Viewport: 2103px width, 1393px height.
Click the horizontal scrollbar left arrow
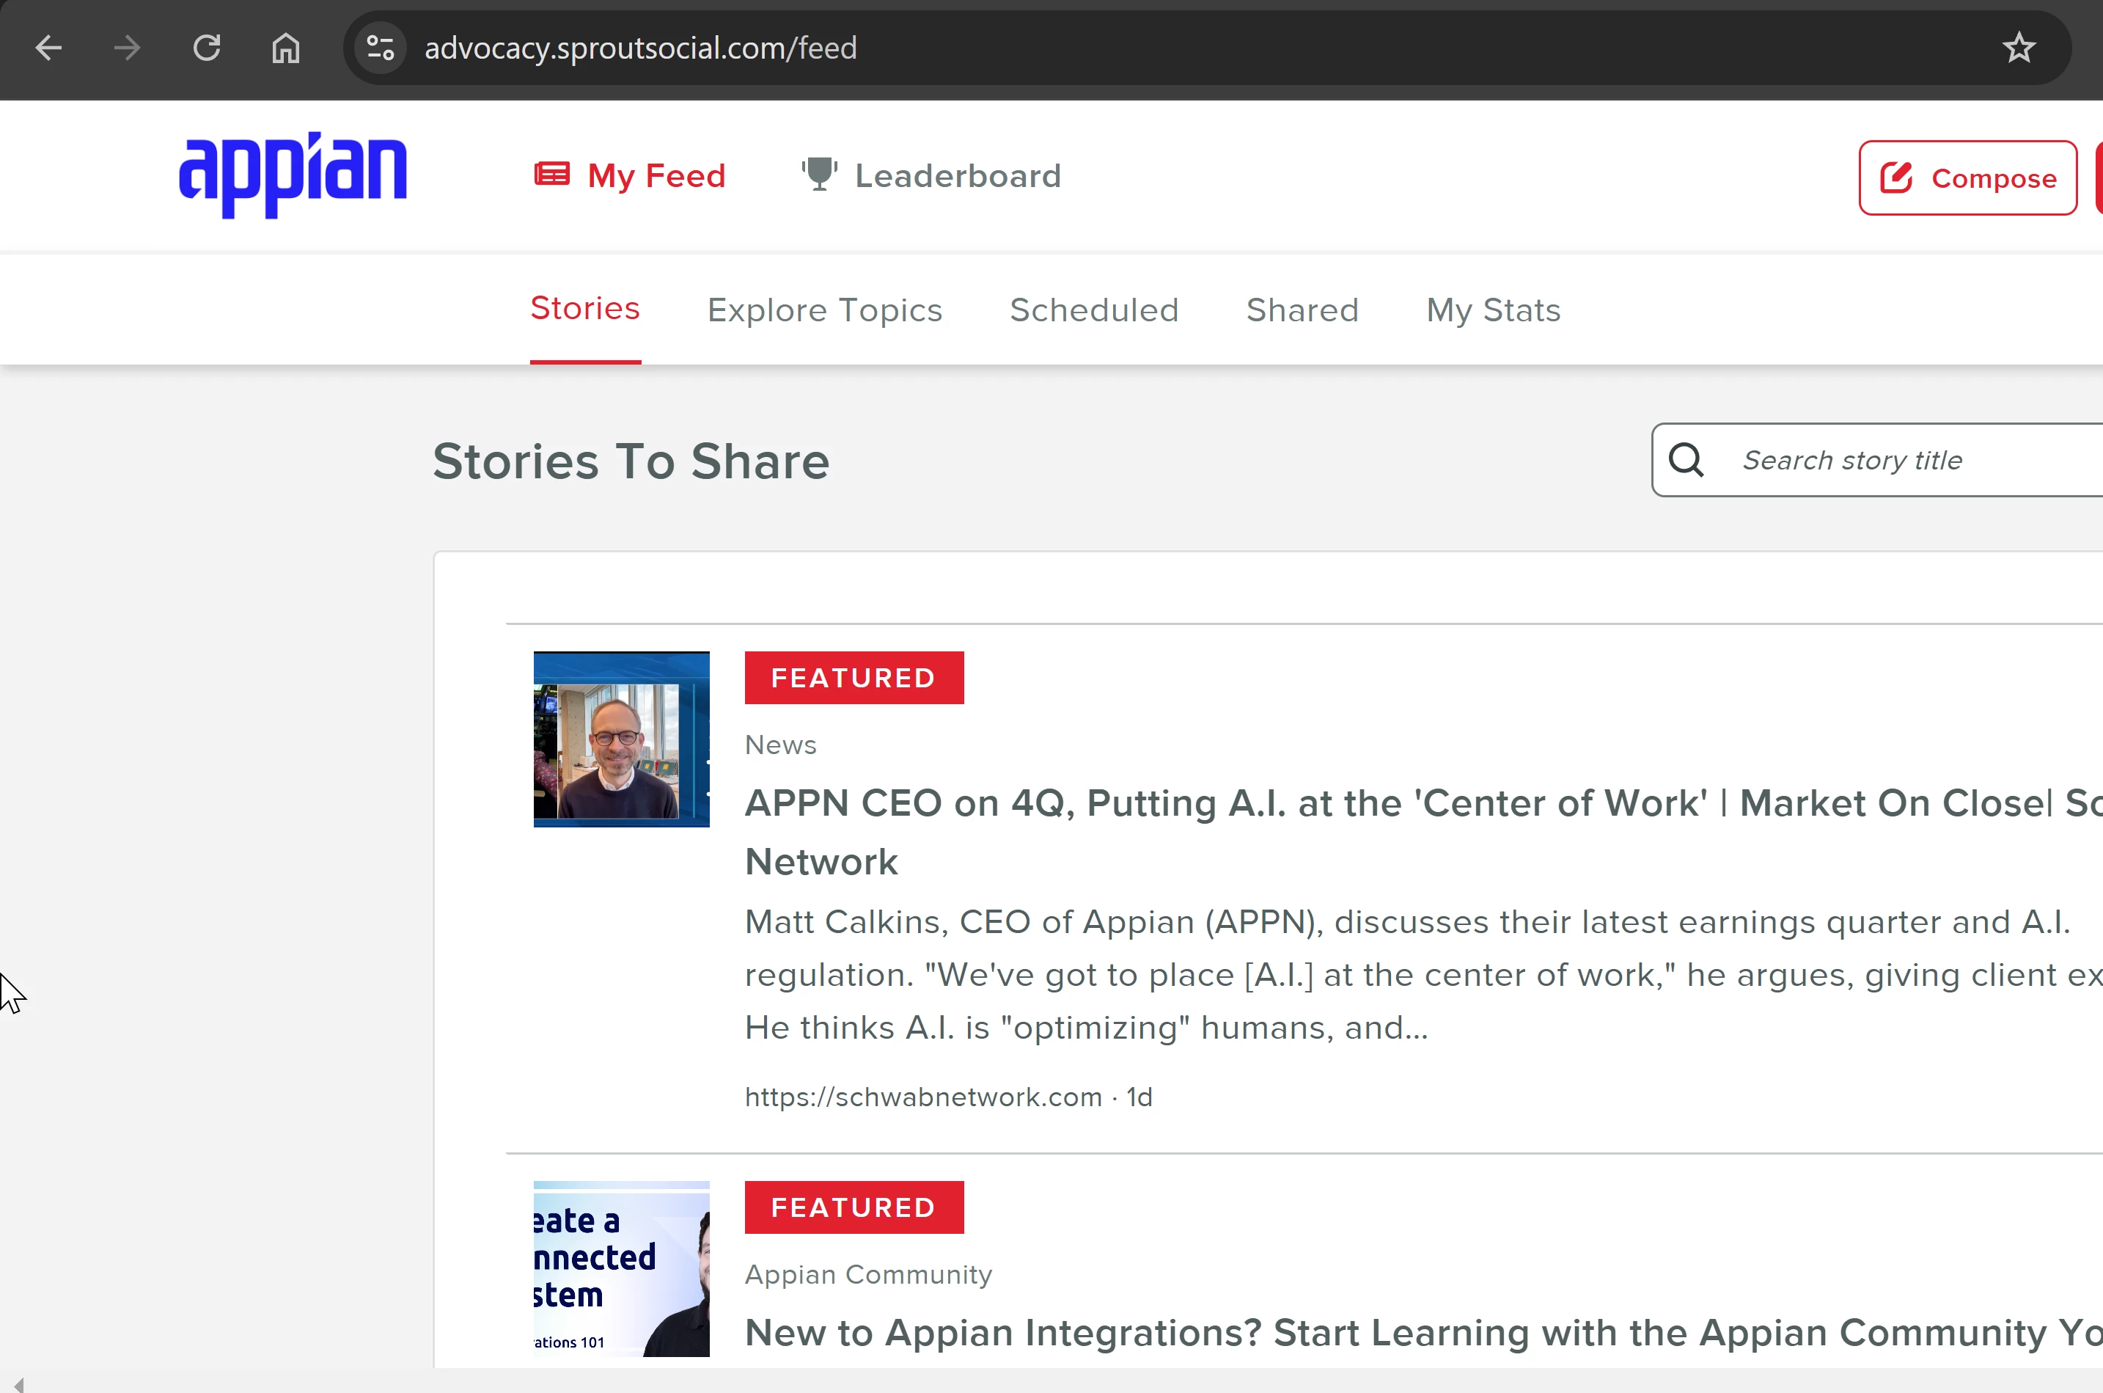pos(18,1384)
